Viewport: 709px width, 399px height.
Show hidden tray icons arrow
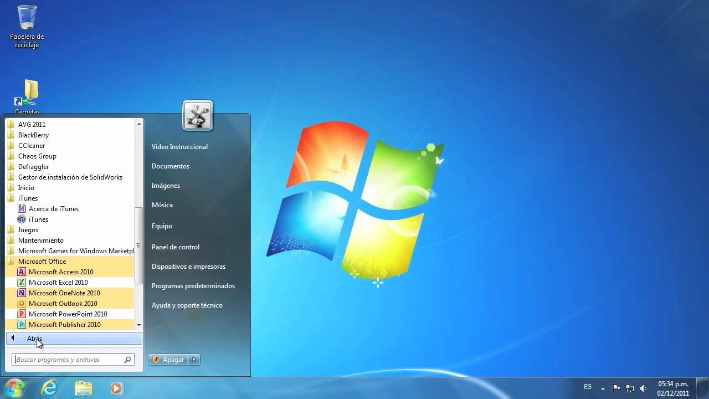click(603, 388)
